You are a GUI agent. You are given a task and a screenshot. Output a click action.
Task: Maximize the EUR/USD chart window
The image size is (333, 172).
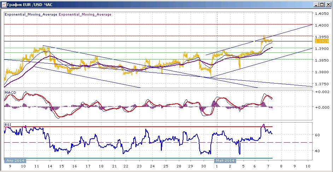click(322, 4)
